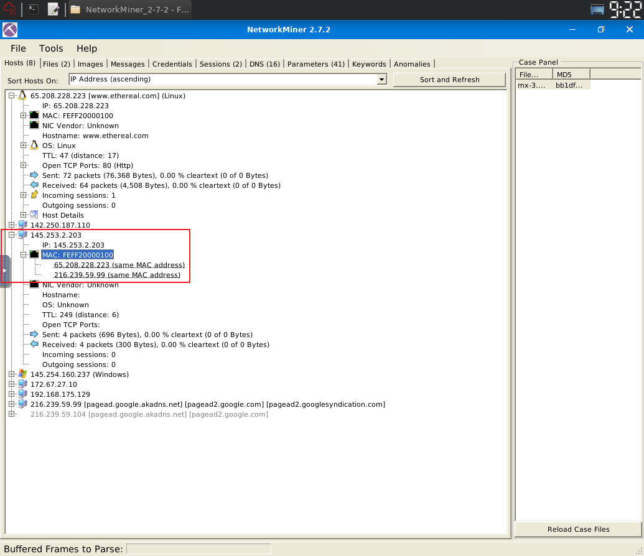The width and height of the screenshot is (644, 556).
Task: Click the Buffered Frames to Parse progress bar
Action: click(198, 549)
